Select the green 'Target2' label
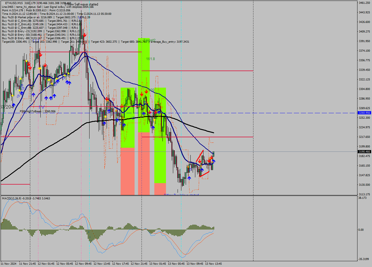 (x=149, y=40)
